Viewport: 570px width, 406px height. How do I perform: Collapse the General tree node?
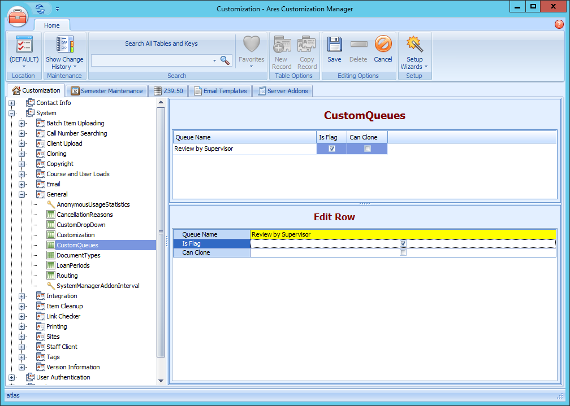[x=21, y=194]
